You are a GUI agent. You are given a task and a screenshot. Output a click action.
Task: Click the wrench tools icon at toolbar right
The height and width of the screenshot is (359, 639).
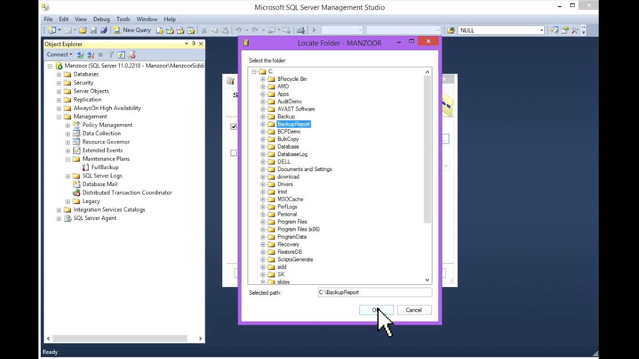pos(575,30)
